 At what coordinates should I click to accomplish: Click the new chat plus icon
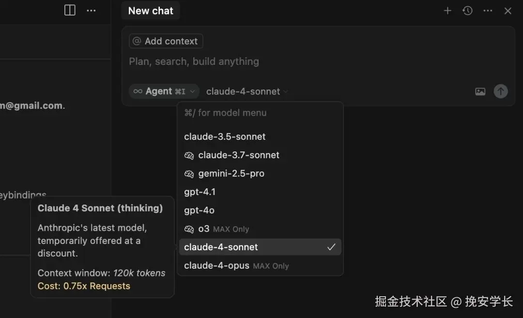tap(447, 11)
